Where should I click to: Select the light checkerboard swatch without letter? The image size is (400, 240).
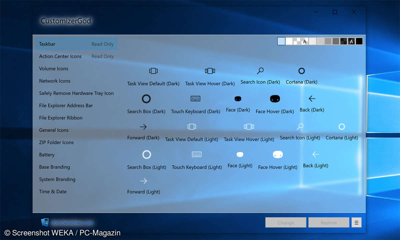pyautogui.click(x=297, y=41)
